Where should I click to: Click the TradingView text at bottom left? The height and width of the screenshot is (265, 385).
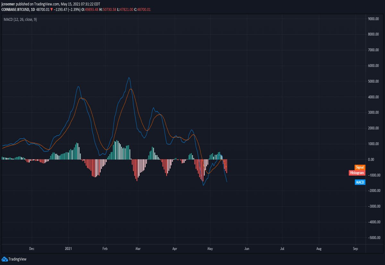point(18,259)
